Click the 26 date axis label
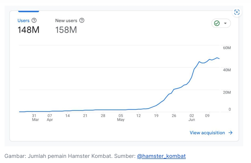 pyautogui.click(x=174, y=116)
